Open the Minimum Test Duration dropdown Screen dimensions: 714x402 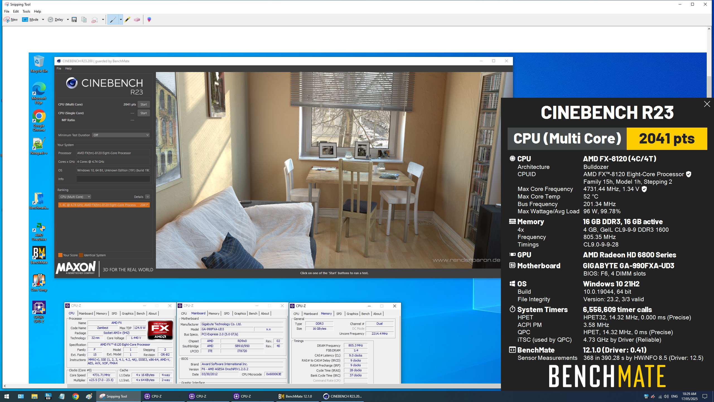tap(121, 135)
